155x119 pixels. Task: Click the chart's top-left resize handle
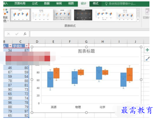(x=32, y=47)
